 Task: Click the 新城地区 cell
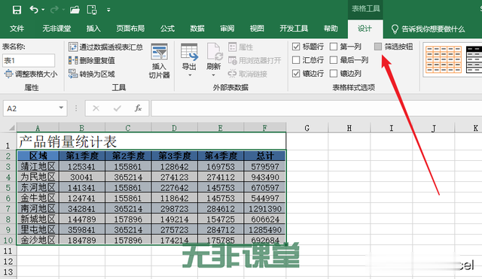pyautogui.click(x=38, y=219)
